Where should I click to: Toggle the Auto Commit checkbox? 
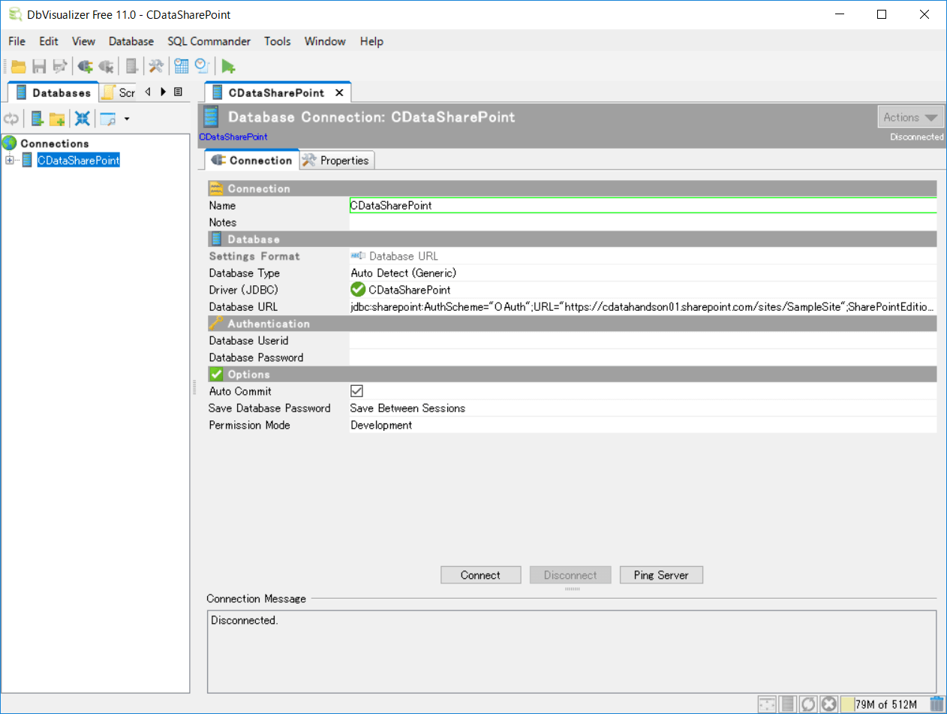pos(357,391)
